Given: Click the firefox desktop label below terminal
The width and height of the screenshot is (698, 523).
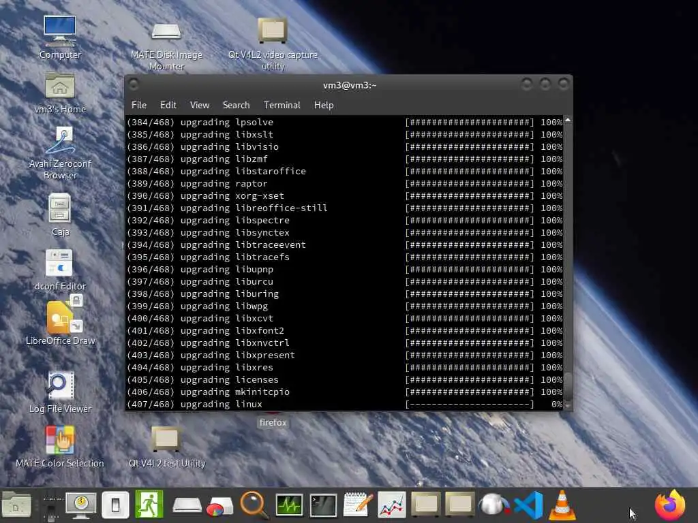Looking at the screenshot, I should pyautogui.click(x=273, y=422).
